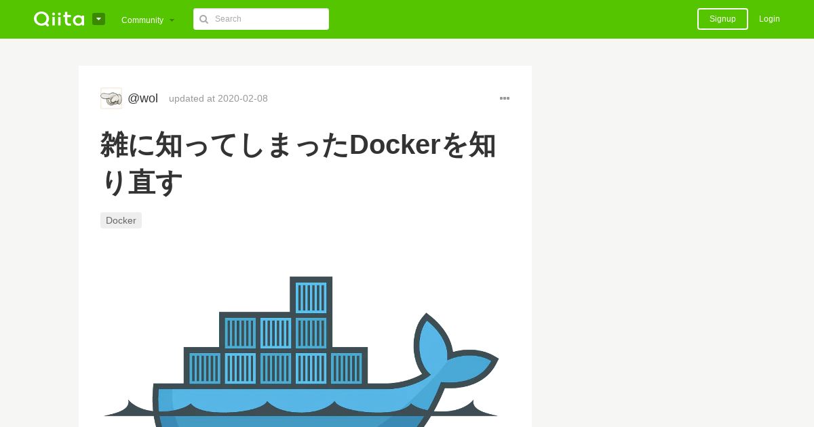Click the Signup button

point(722,19)
